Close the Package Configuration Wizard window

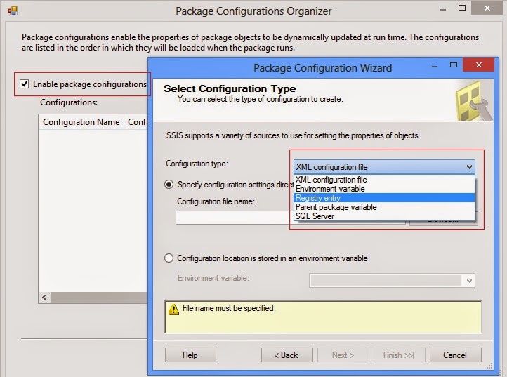tap(478, 65)
